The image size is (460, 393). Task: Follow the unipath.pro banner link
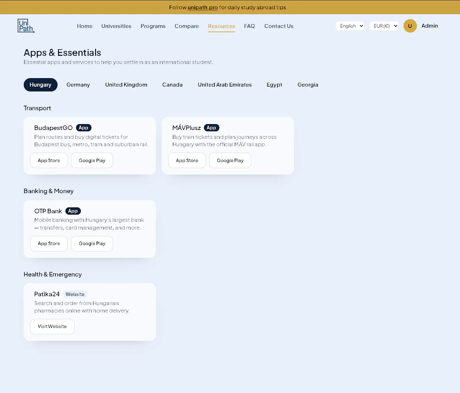point(203,7)
